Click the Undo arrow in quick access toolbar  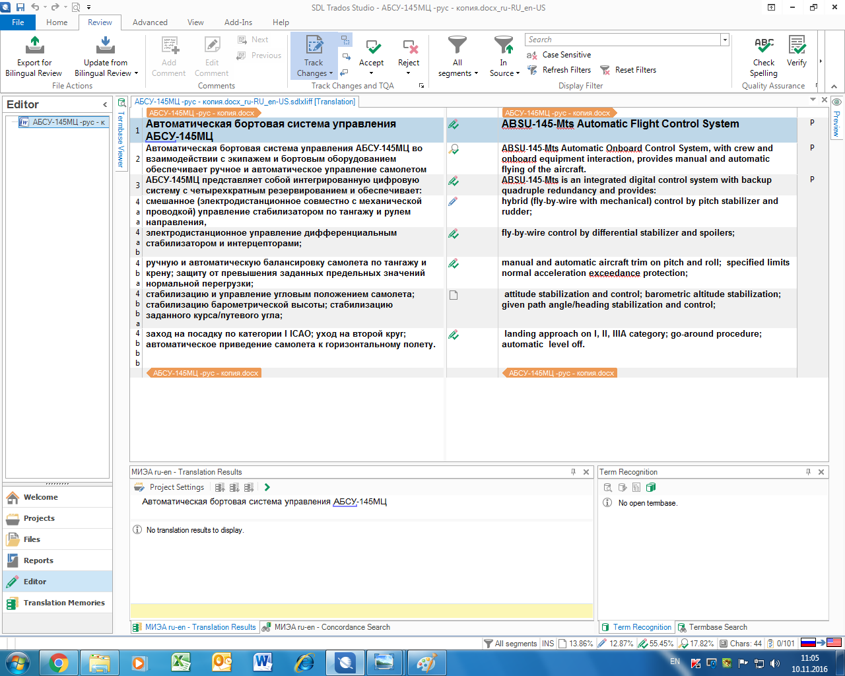pyautogui.click(x=35, y=7)
